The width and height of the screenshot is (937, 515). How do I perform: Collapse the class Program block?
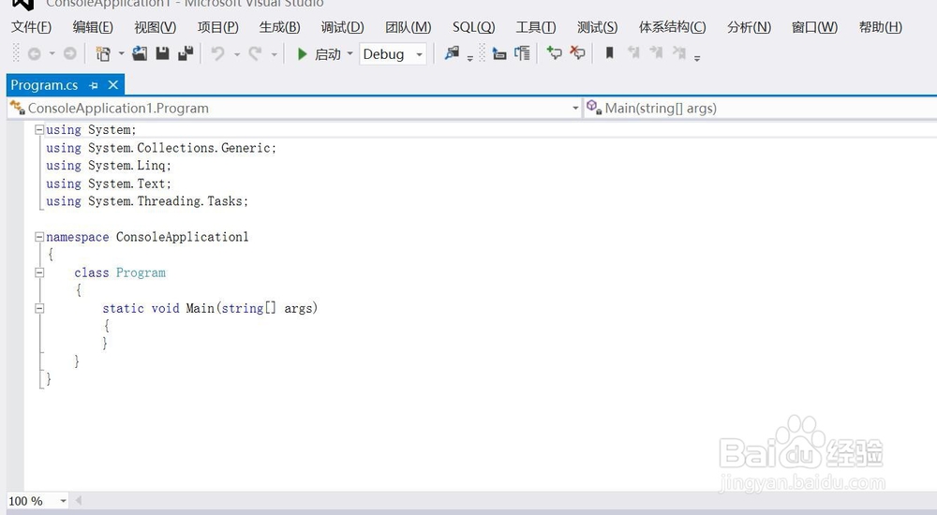pyautogui.click(x=38, y=273)
